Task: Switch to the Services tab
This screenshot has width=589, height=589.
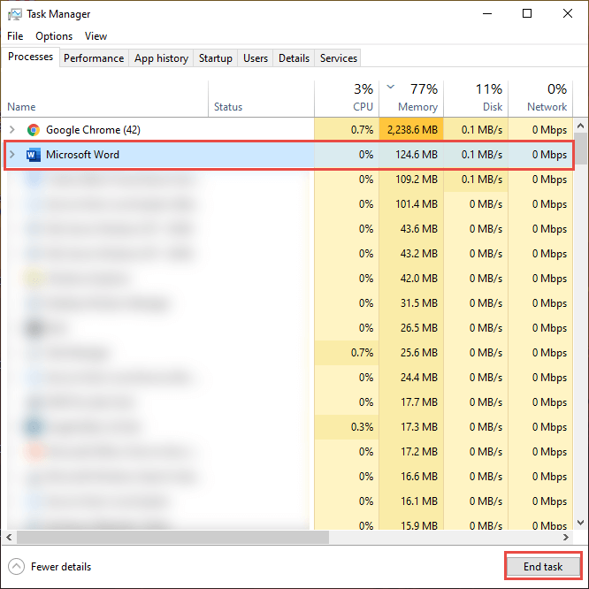Action: 339,58
